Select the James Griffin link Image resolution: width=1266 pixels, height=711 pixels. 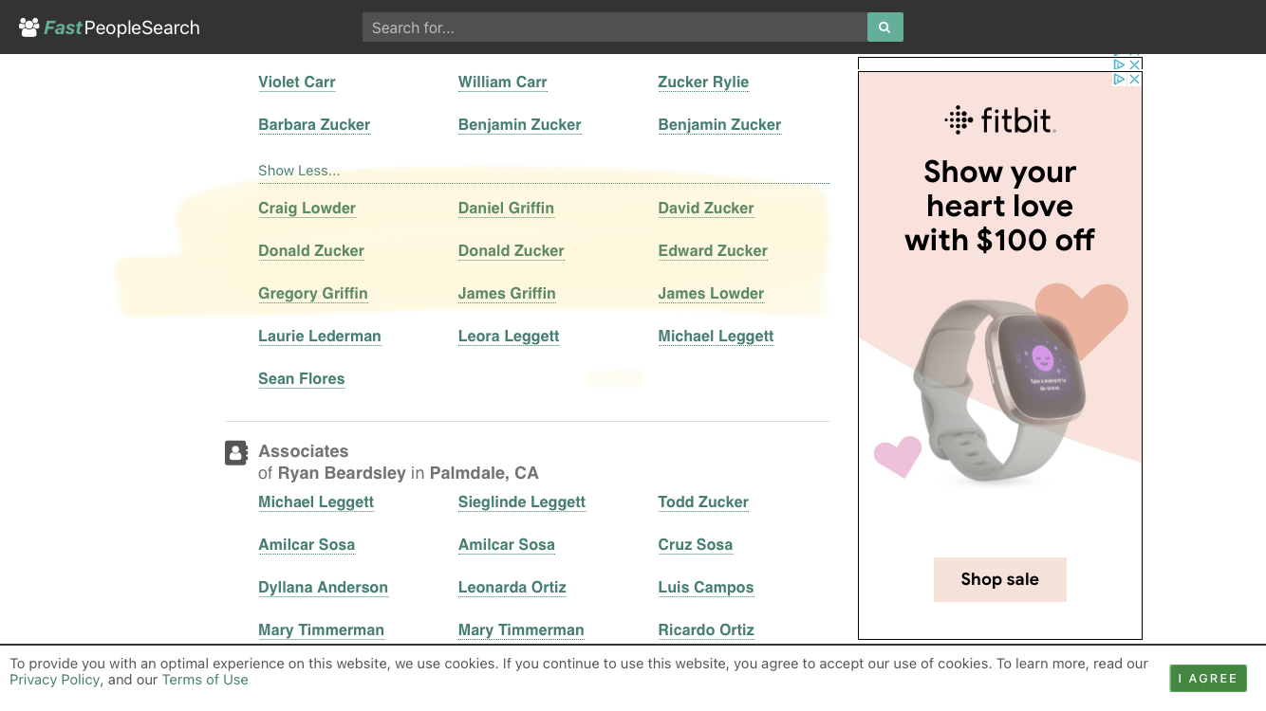click(507, 294)
